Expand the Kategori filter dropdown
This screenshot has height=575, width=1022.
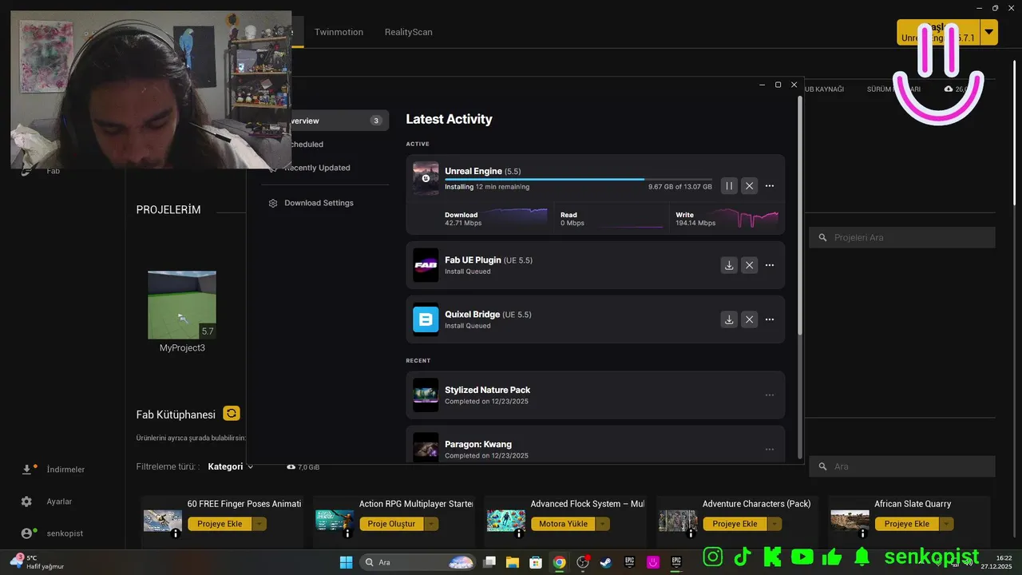tap(231, 466)
